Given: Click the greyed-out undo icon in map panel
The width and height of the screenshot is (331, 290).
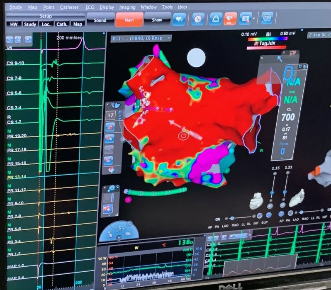Looking at the screenshot, I should [109, 149].
